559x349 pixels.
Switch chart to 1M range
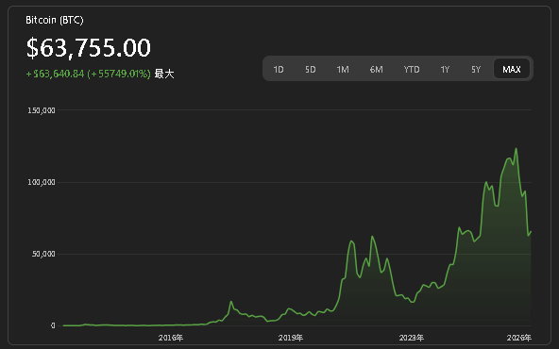343,69
